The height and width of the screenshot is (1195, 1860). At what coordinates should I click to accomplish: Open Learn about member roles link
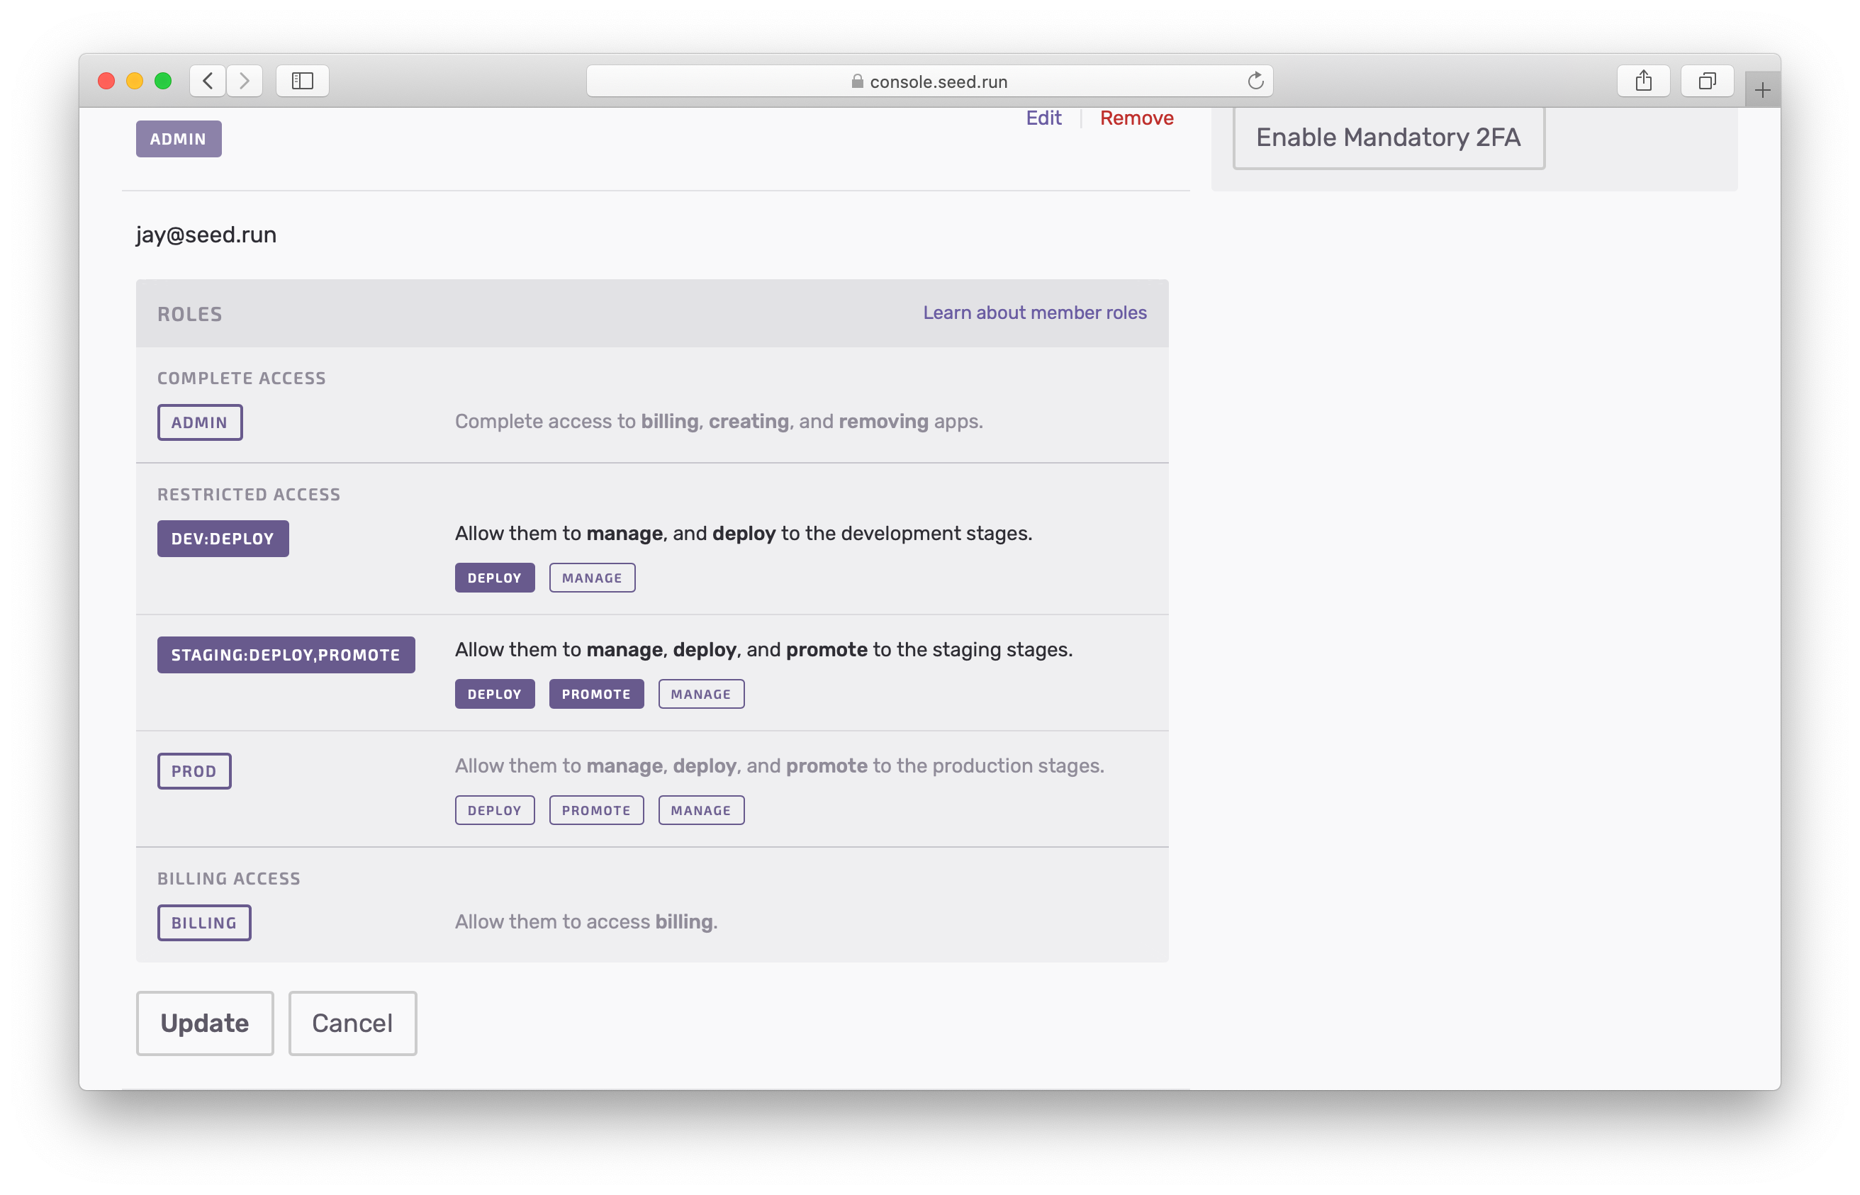pos(1034,313)
